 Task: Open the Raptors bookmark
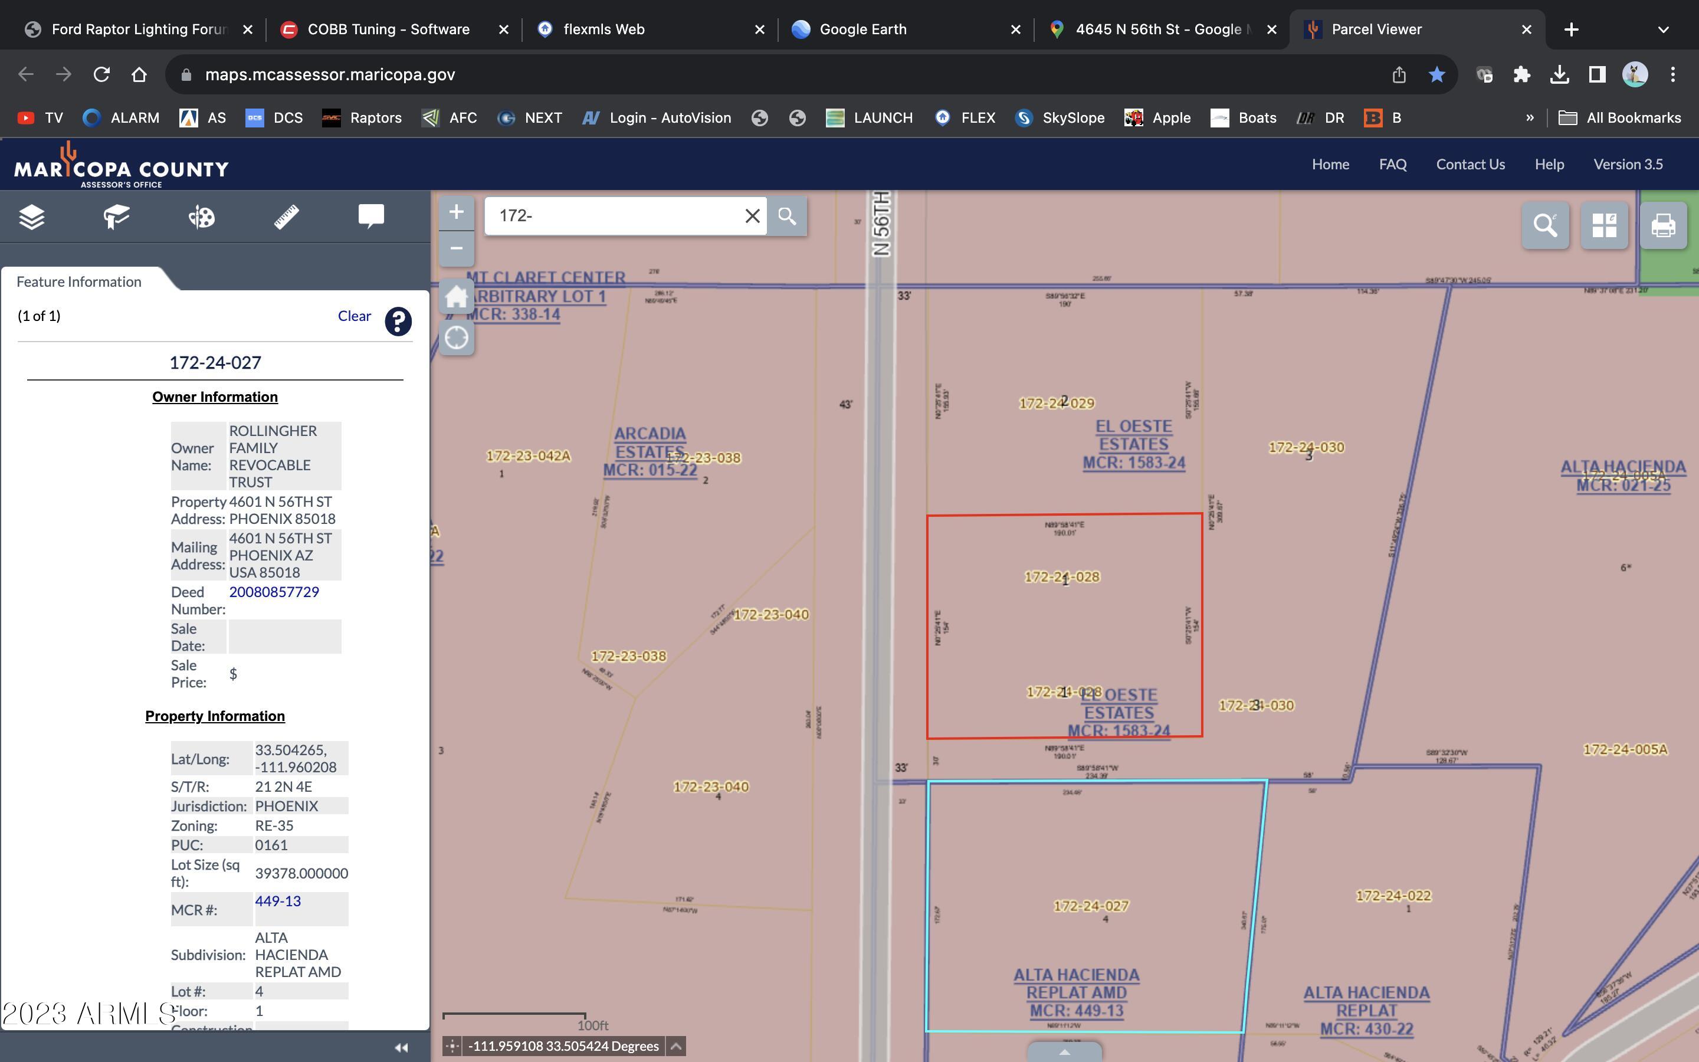(362, 118)
